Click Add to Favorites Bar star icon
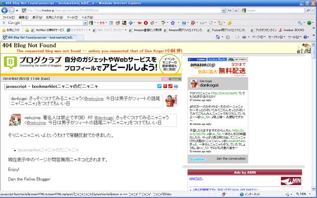This screenshot has height=198, width=317. click(27, 30)
